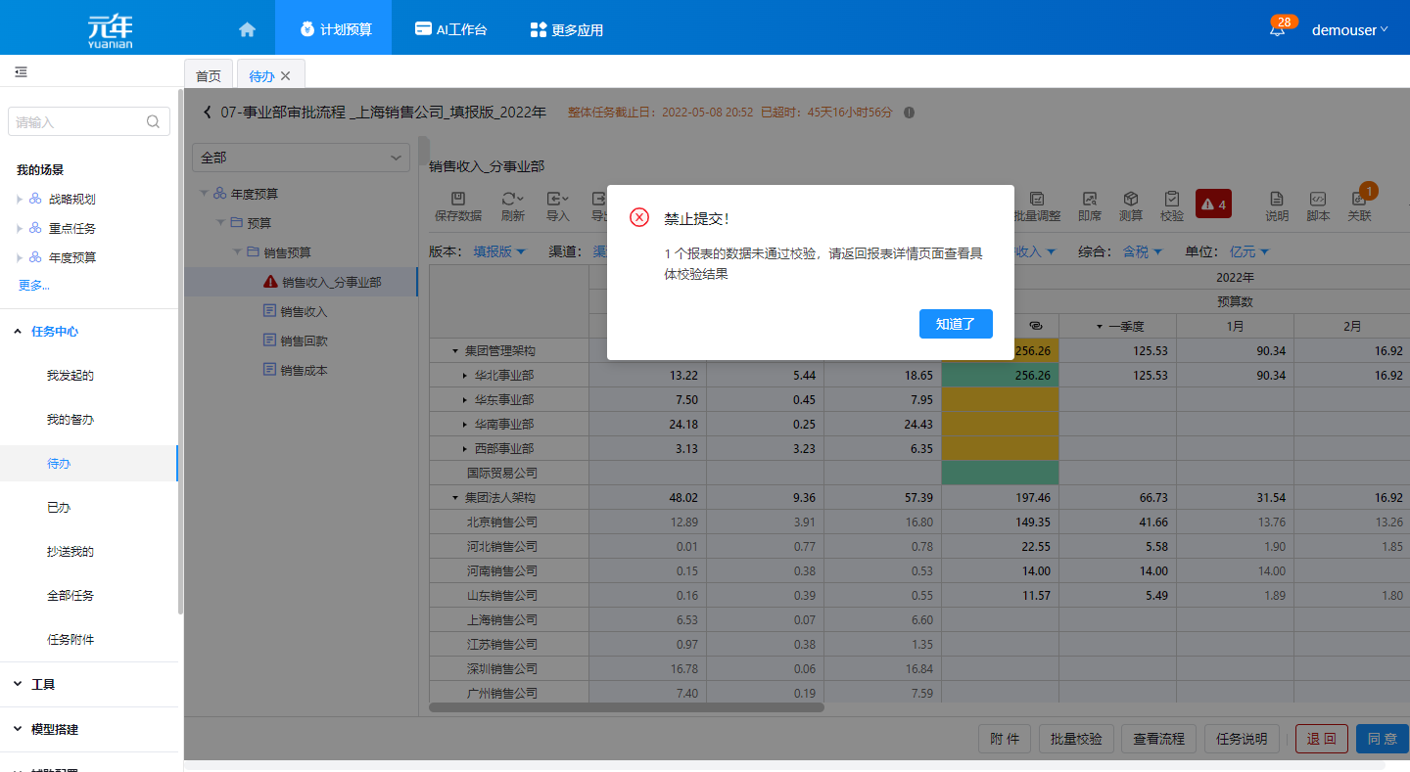
Task: Expand the 工具 sidebar section
Action: coord(43,685)
